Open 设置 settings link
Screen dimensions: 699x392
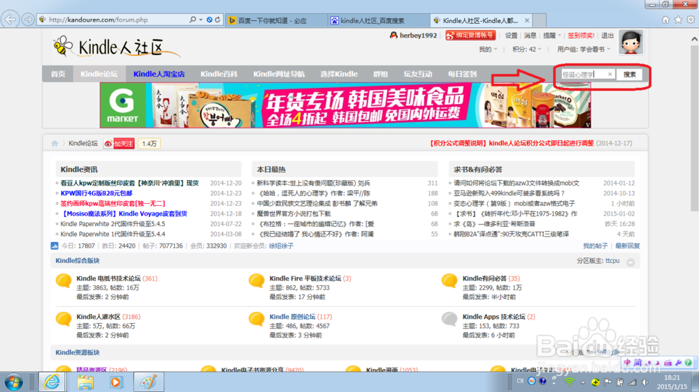[x=511, y=36]
